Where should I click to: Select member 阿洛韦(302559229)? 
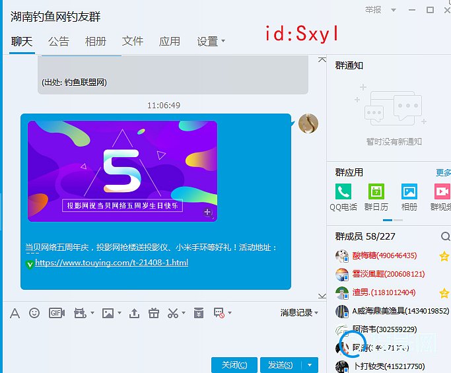(384, 329)
